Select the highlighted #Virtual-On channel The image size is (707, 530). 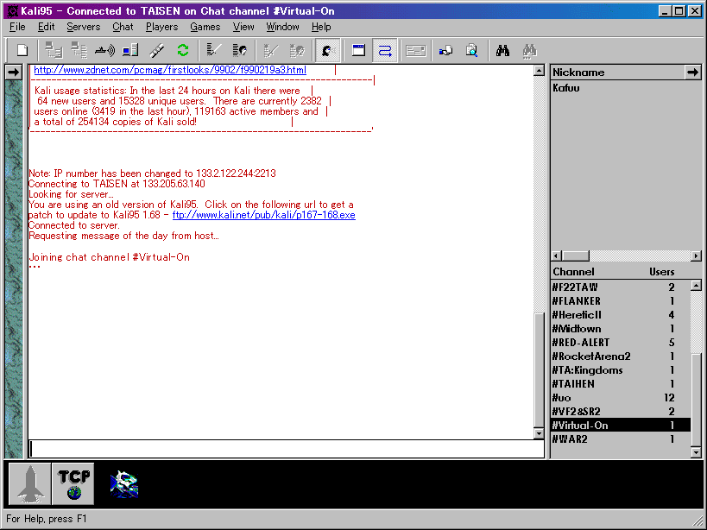(x=621, y=426)
